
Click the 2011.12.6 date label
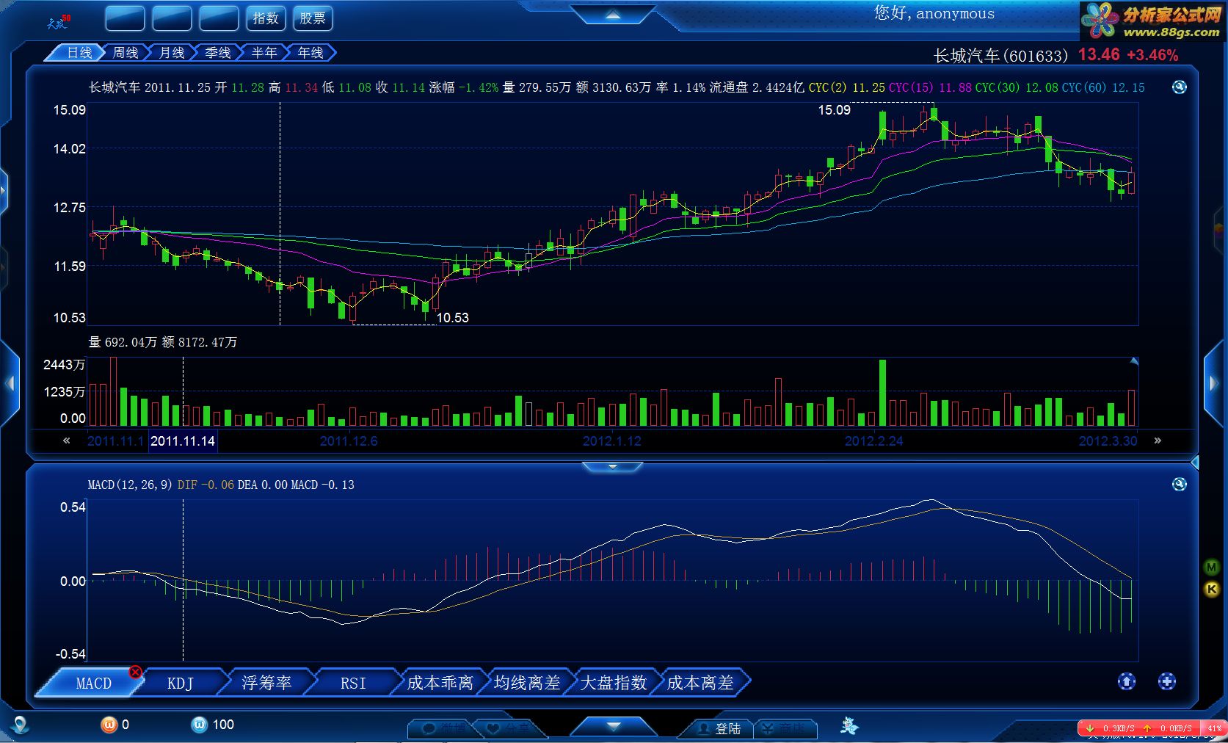pyautogui.click(x=349, y=441)
